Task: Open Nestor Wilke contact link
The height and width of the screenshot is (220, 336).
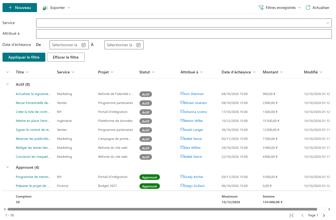Action: pos(193,121)
